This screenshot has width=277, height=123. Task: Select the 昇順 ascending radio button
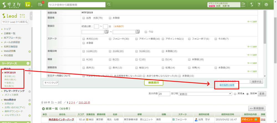pyautogui.click(x=235, y=94)
